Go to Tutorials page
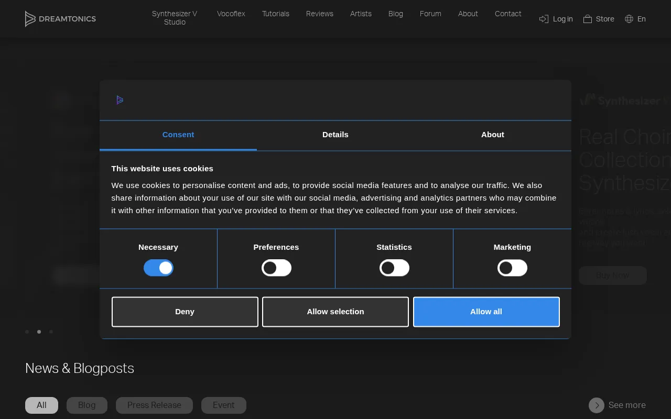This screenshot has width=671, height=419. tap(276, 14)
